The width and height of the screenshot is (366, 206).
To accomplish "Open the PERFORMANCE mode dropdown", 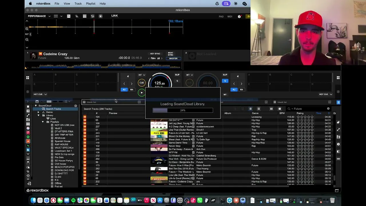I will pyautogui.click(x=39, y=16).
